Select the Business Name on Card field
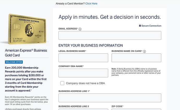Viewport: 180px width, 110px height. click(x=136, y=58)
